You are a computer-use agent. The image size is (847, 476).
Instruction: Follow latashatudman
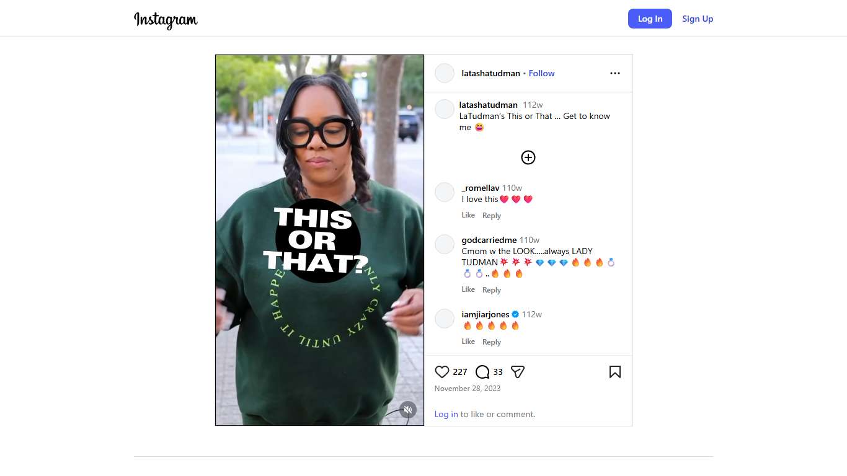pyautogui.click(x=541, y=73)
